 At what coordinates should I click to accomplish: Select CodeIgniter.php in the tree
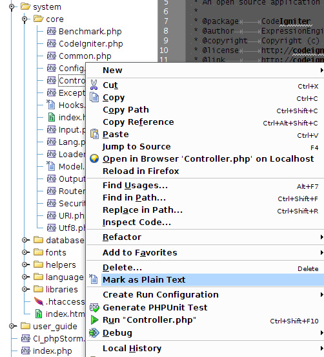(x=90, y=44)
